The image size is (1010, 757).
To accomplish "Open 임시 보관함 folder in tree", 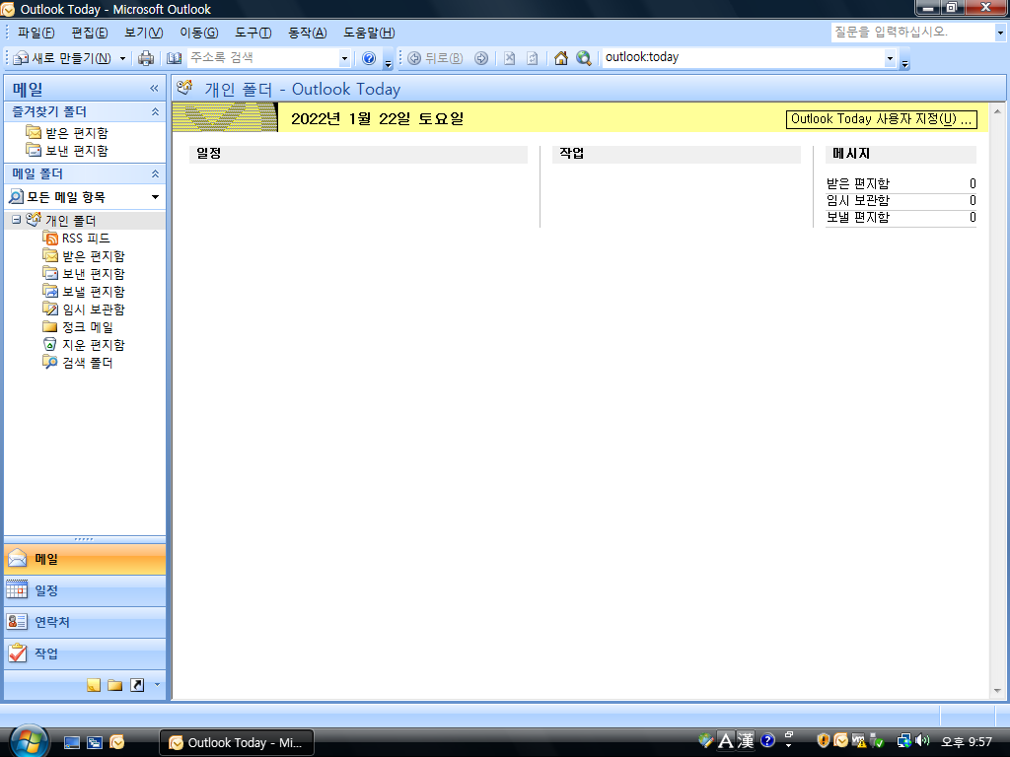I will (94, 310).
